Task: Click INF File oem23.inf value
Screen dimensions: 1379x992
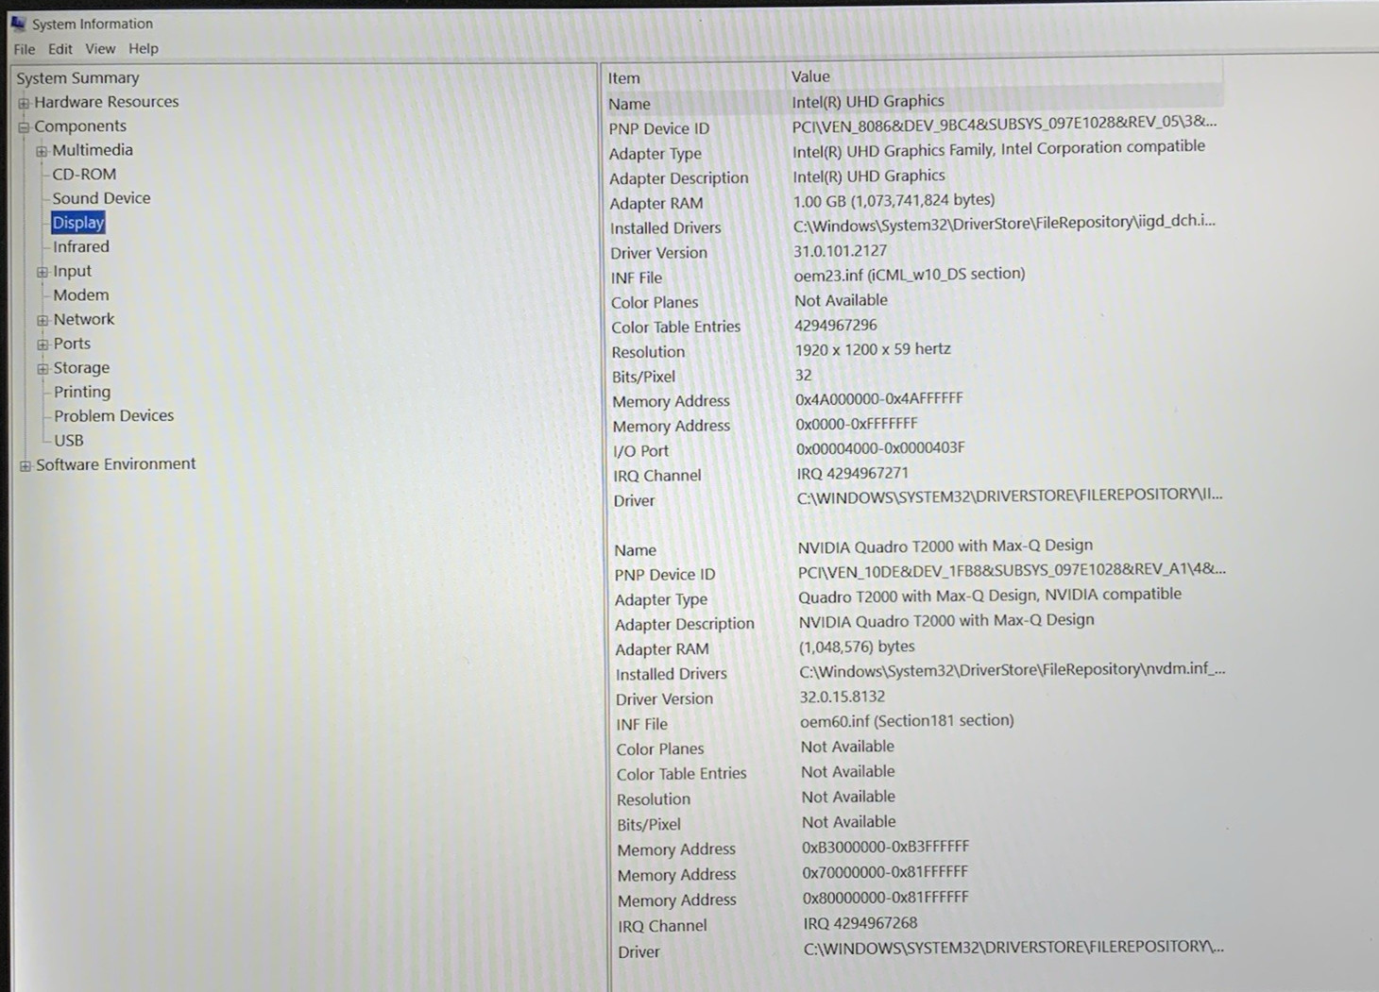Action: [x=910, y=274]
